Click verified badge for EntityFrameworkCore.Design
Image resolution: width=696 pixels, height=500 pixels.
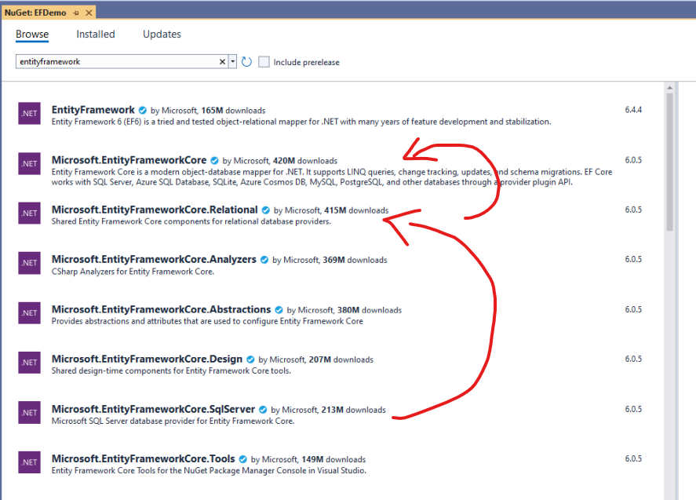(x=250, y=359)
